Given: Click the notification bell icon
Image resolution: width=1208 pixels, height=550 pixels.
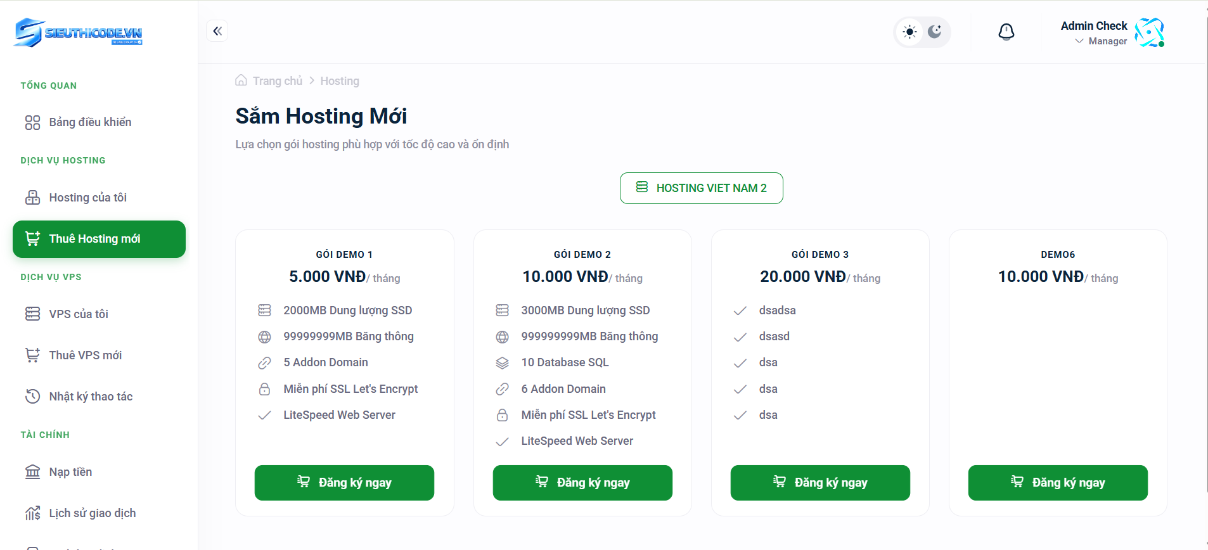Looking at the screenshot, I should pos(1006,32).
